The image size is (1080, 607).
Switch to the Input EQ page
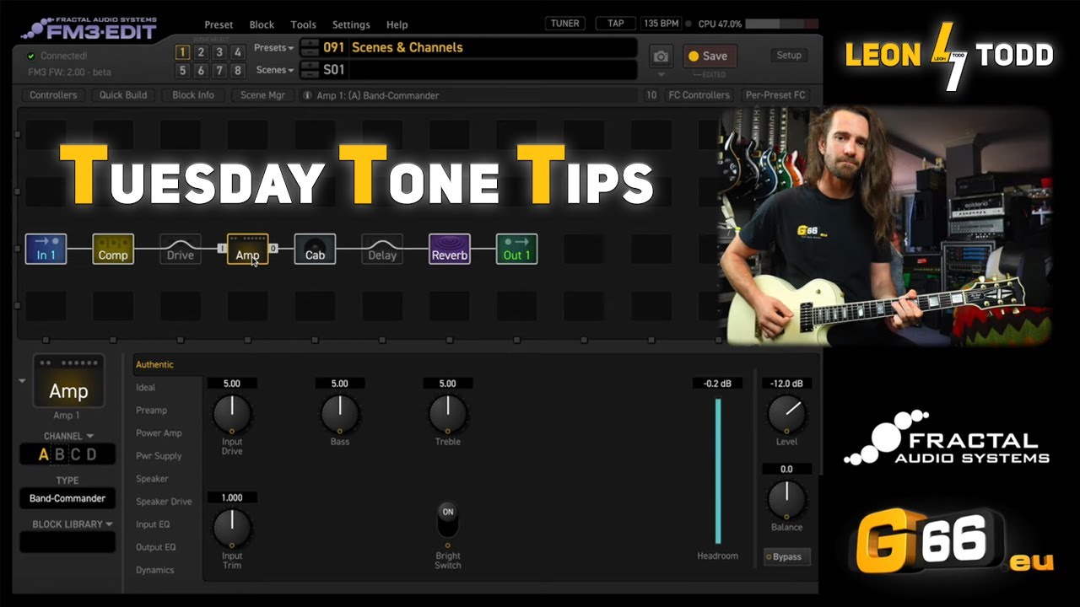tap(153, 524)
